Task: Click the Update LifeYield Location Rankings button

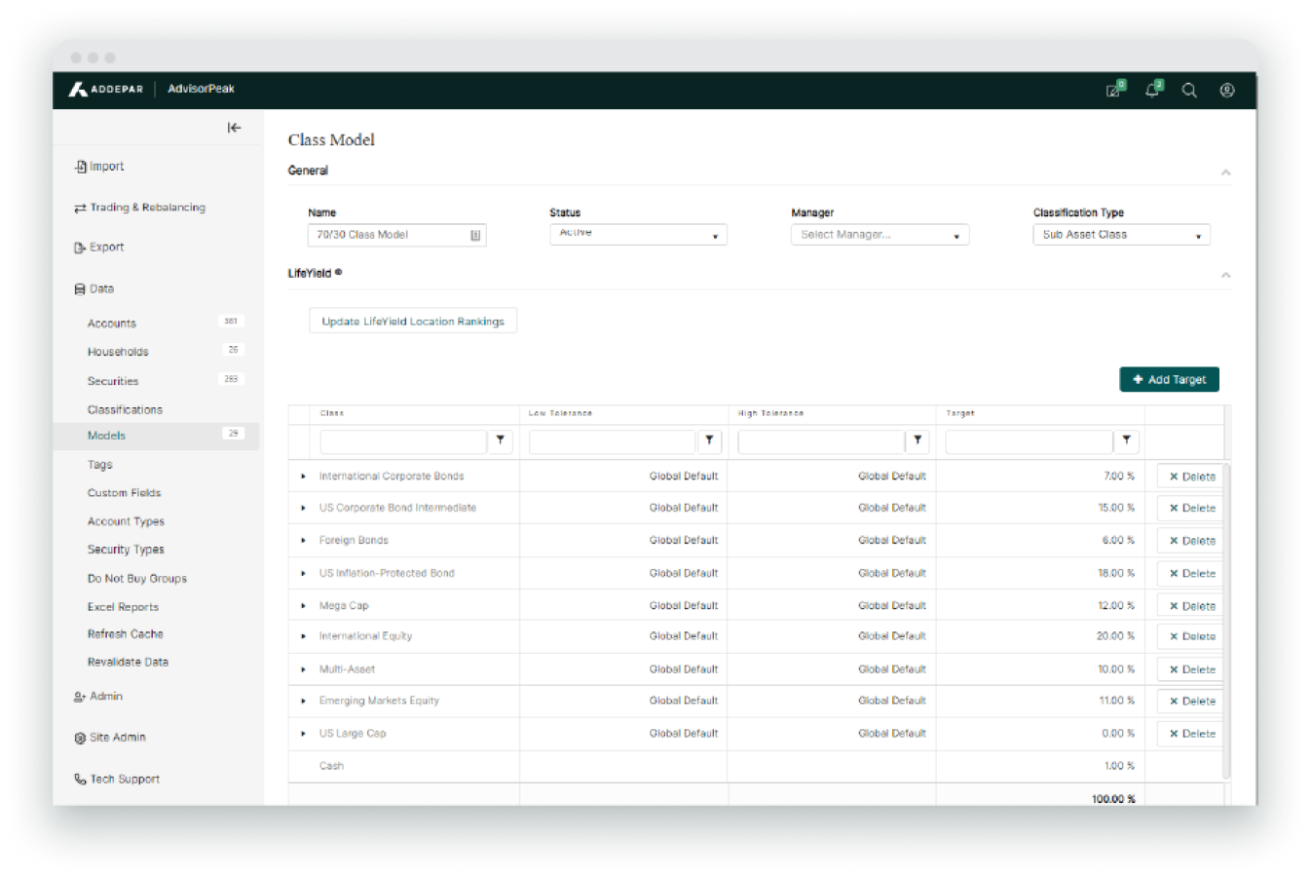Action: [412, 321]
